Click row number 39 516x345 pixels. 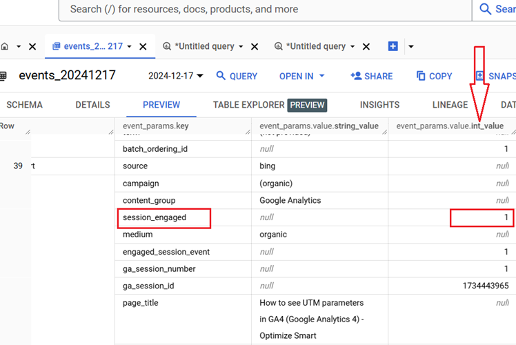point(18,166)
